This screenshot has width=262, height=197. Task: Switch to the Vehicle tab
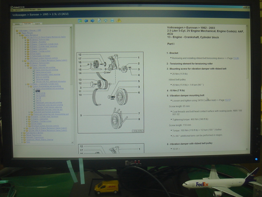tap(17, 24)
